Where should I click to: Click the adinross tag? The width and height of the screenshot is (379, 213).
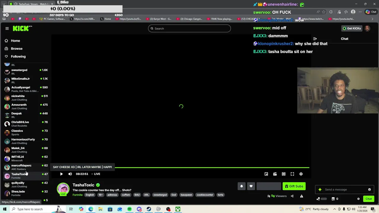tap(112, 195)
